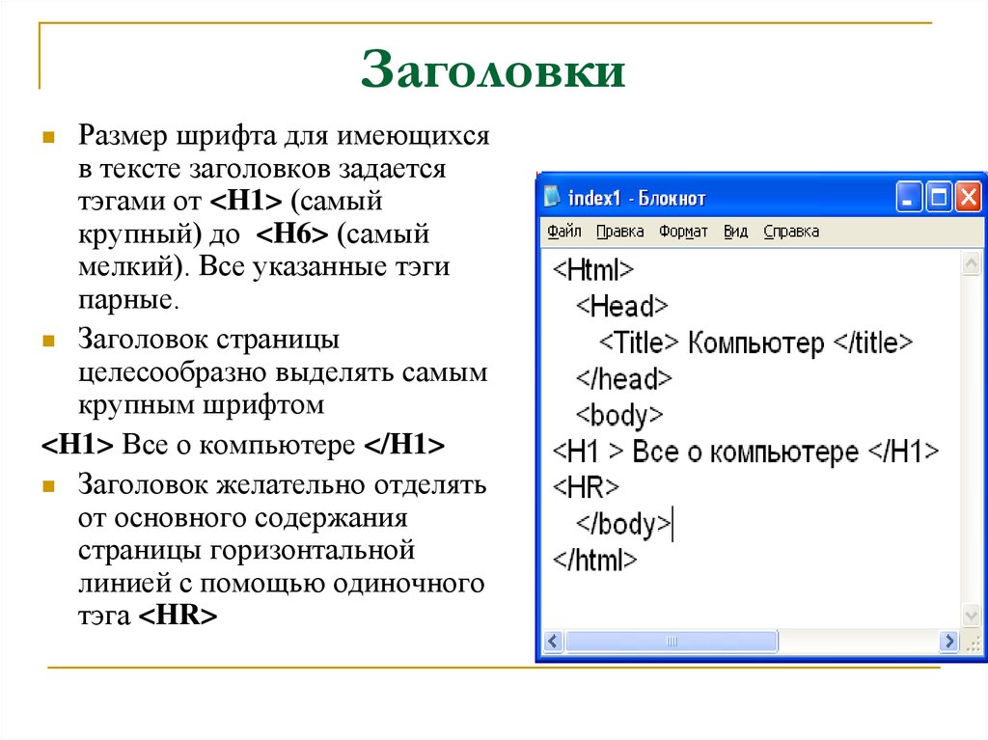Open the Формат menu in Notepad
The height and width of the screenshot is (740, 988).
tap(683, 232)
